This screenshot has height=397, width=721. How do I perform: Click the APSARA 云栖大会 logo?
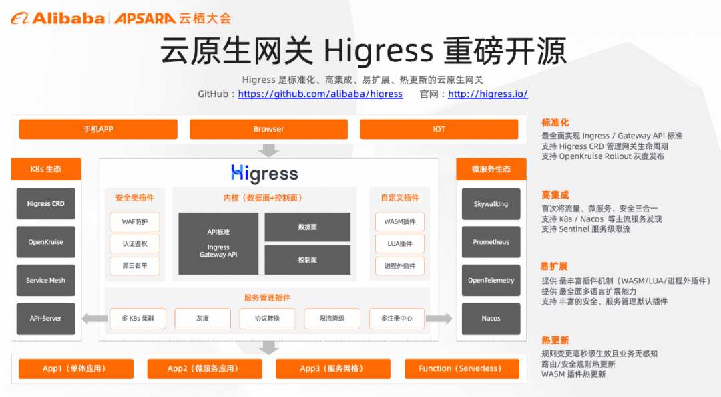(x=172, y=19)
